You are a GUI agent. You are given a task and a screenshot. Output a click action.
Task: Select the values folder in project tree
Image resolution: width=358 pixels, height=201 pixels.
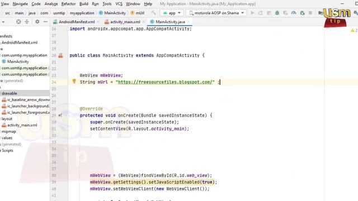point(7,138)
